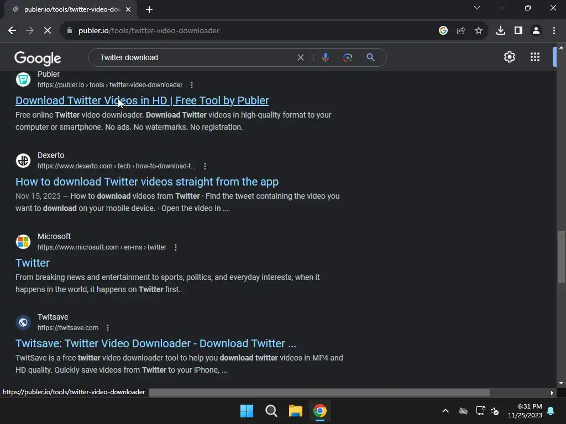
Task: Click the scroll down arrow
Action: point(562,383)
